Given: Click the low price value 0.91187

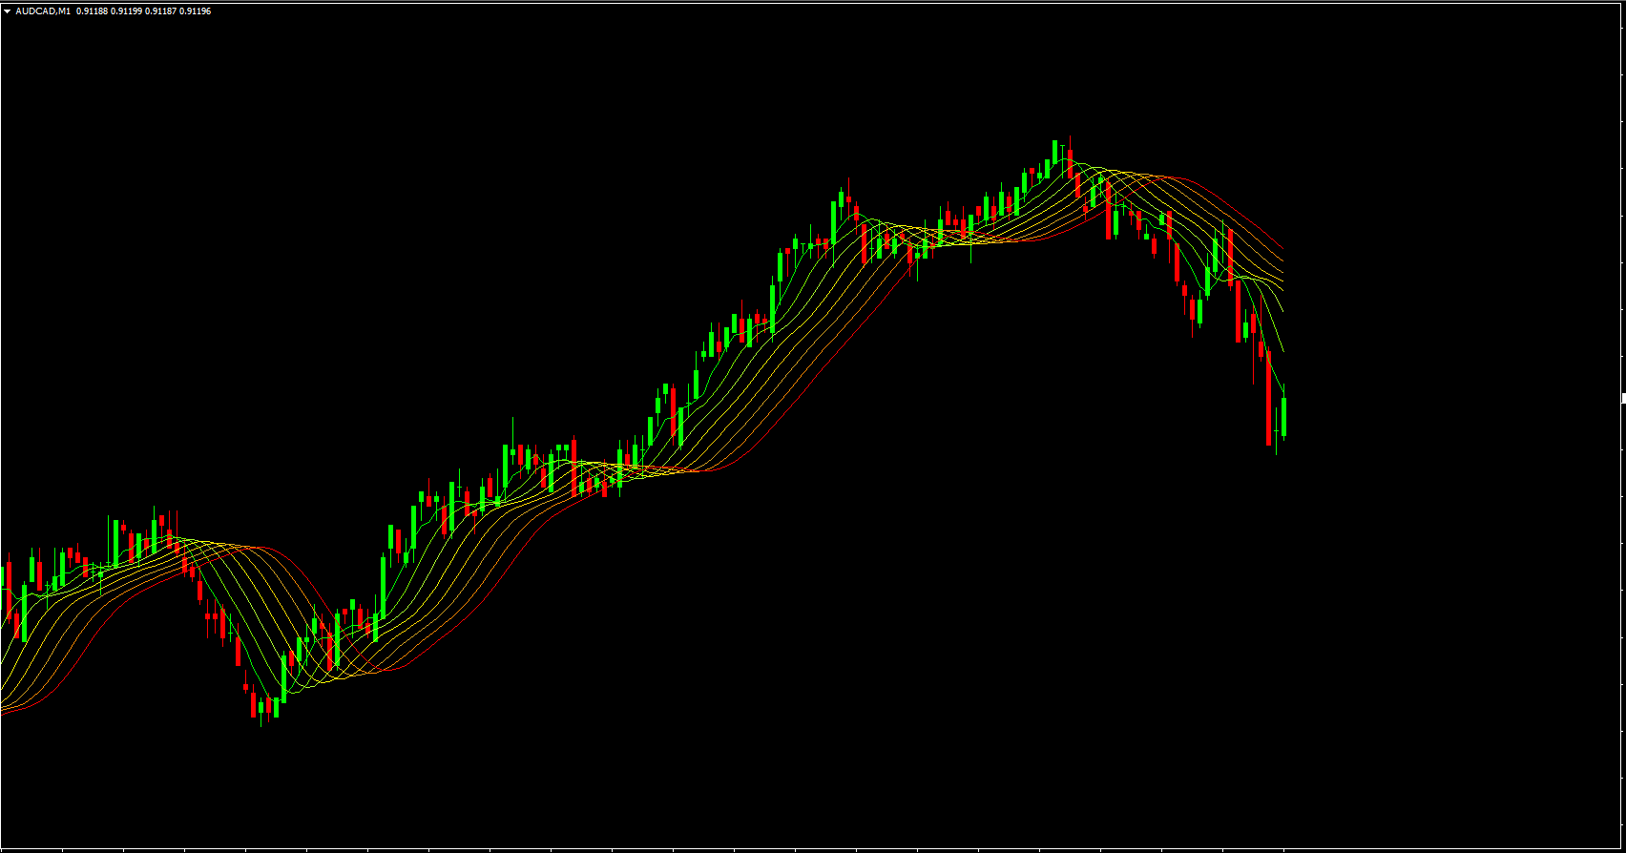Looking at the screenshot, I should point(161,11).
